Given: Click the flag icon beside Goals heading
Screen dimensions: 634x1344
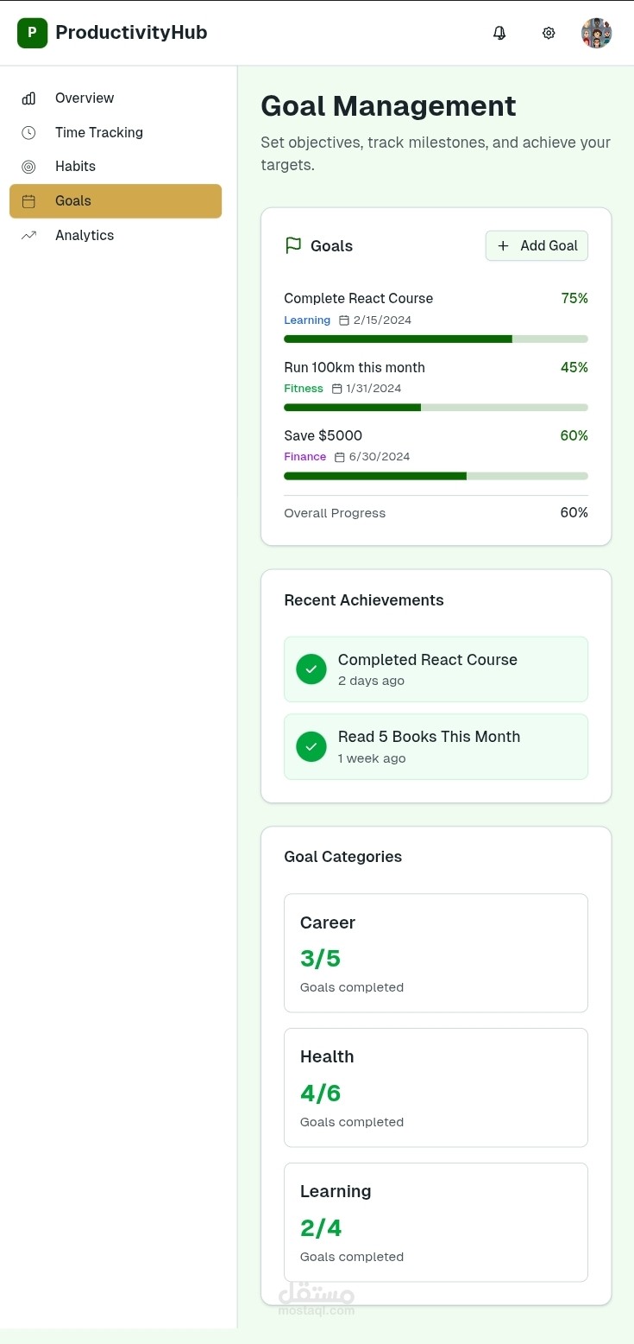Looking at the screenshot, I should 293,245.
